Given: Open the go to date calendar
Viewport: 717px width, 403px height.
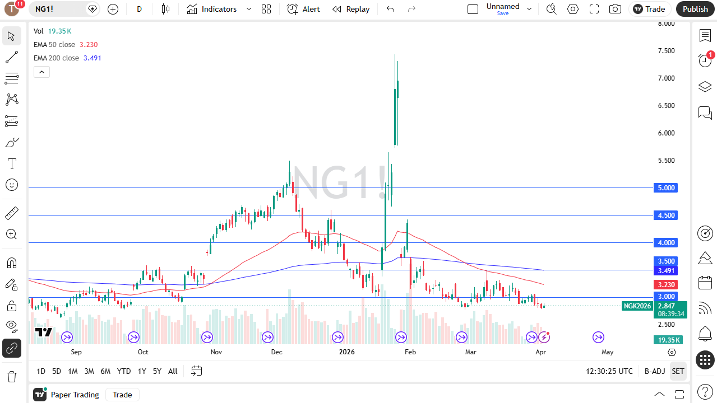Looking at the screenshot, I should [196, 371].
